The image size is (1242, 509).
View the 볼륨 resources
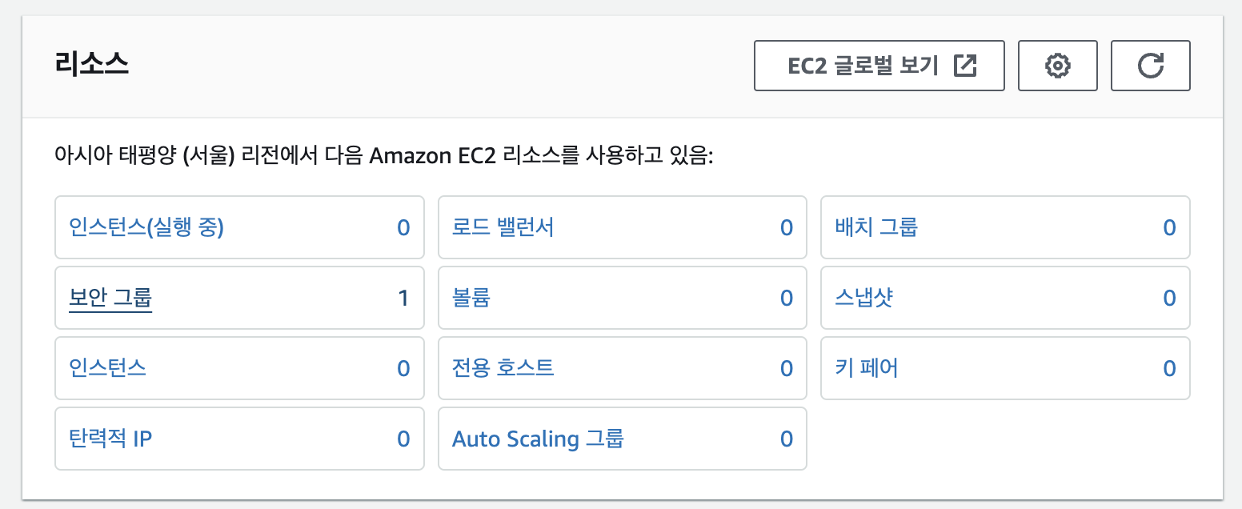[471, 299]
